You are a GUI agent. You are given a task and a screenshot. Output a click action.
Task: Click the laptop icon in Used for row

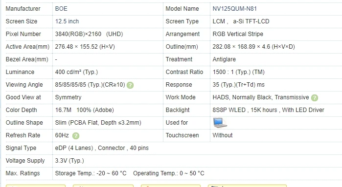[x=220, y=123]
